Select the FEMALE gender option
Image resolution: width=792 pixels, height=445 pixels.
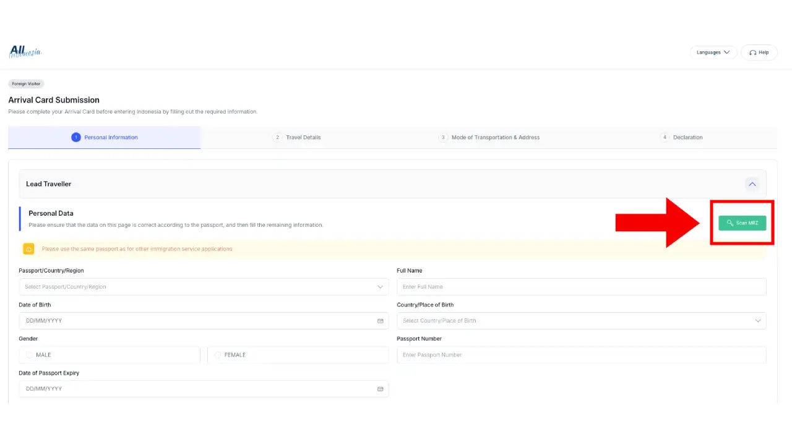(x=298, y=355)
